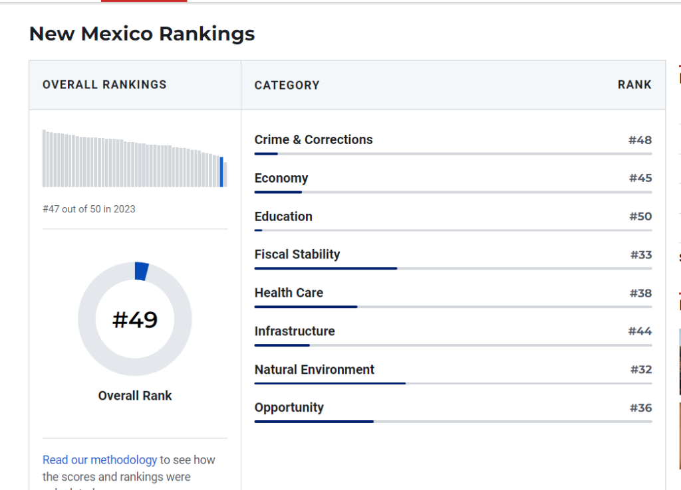Viewport: 681px width, 490px height.
Task: Click the Crime & Corrections #48 rank
Action: pyautogui.click(x=640, y=140)
